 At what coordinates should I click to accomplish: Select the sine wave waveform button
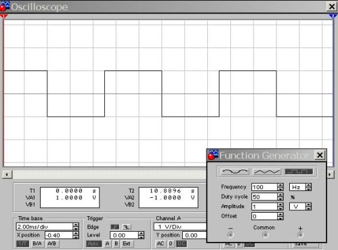235,172
